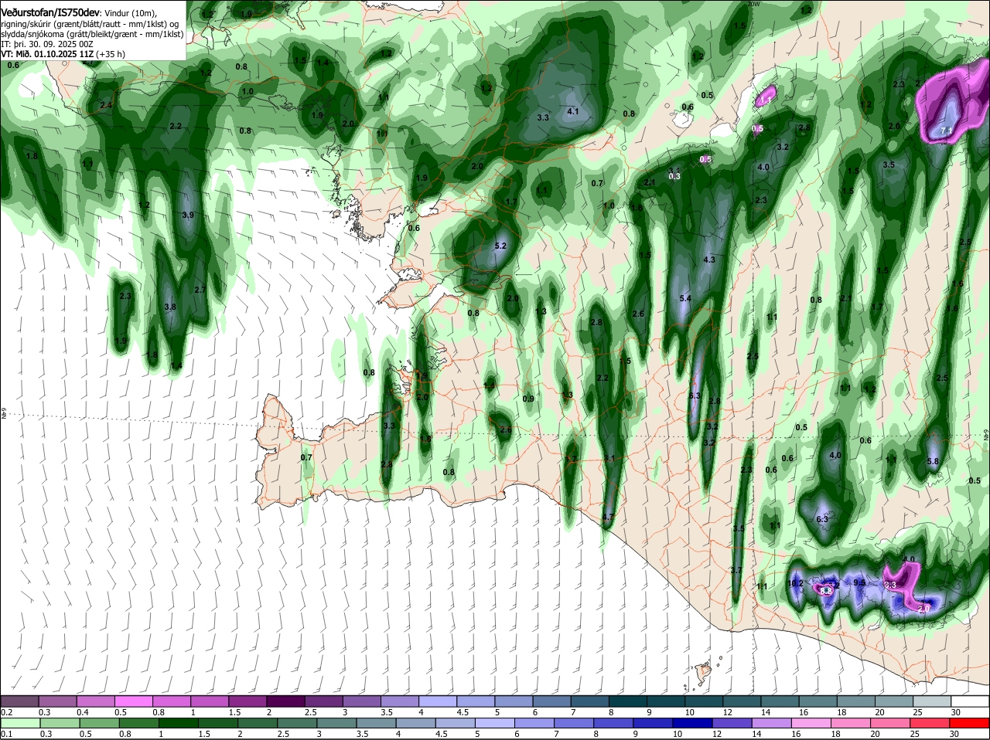Pick the bottom legend swatch between 25 and 30
Viewport: 990px width, 740px height.
pyautogui.click(x=931, y=723)
